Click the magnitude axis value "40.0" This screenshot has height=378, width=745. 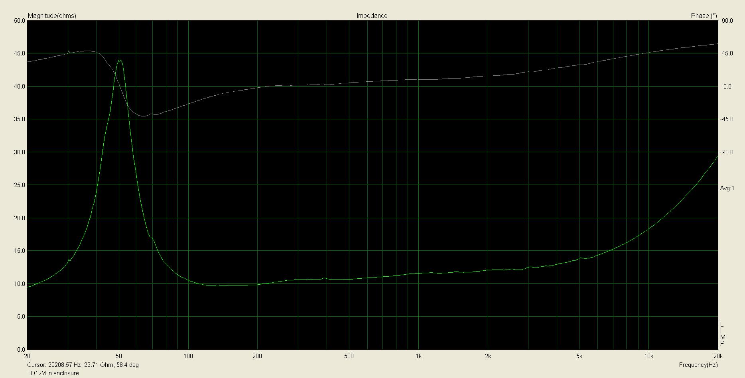coord(20,87)
